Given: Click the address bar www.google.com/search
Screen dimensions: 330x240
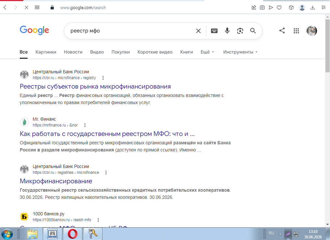Looking at the screenshot, I should click(83, 7).
